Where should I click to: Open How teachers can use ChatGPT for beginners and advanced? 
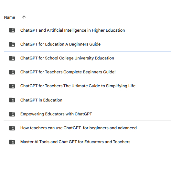pos(79,128)
